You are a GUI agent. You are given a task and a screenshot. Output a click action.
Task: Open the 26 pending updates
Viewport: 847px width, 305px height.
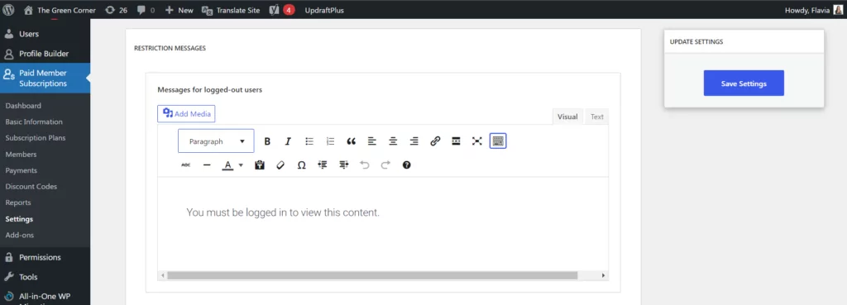117,10
